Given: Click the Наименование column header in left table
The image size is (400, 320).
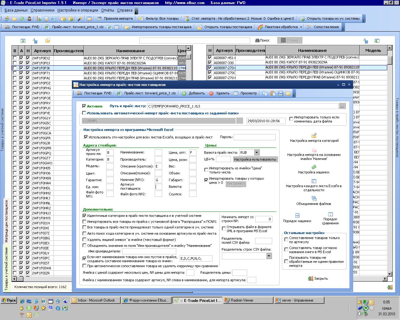Looking at the screenshot, I should 131,51.
